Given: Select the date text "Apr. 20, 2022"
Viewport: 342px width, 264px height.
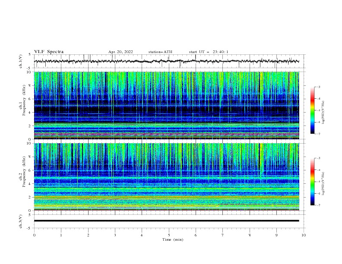Looking at the screenshot, I should coord(120,52).
